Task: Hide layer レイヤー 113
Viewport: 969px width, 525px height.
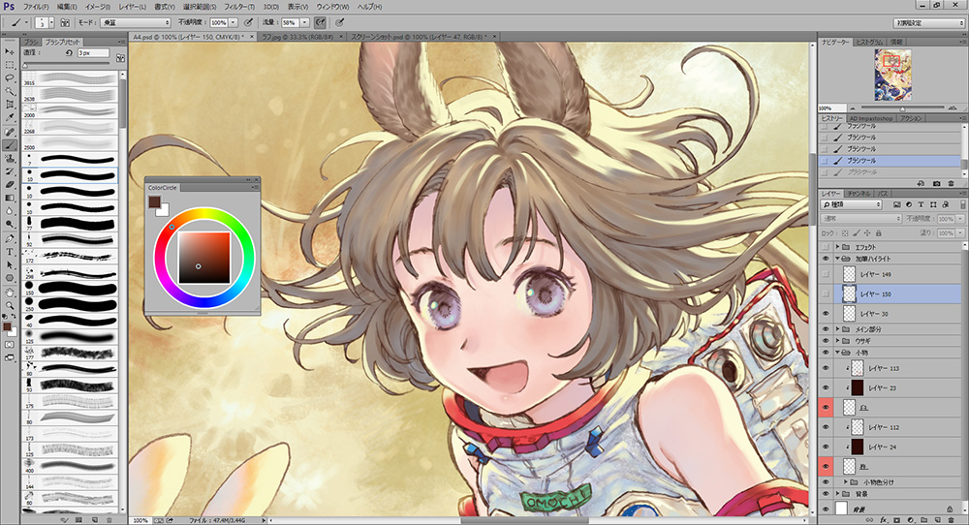Action: [x=826, y=368]
